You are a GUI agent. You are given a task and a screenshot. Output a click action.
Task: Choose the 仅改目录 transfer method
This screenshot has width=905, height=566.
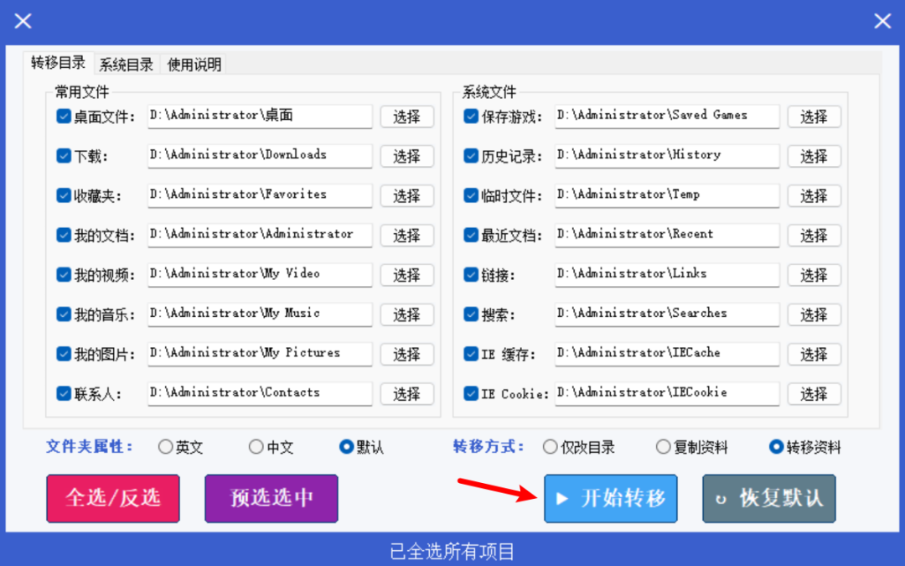tap(550, 446)
